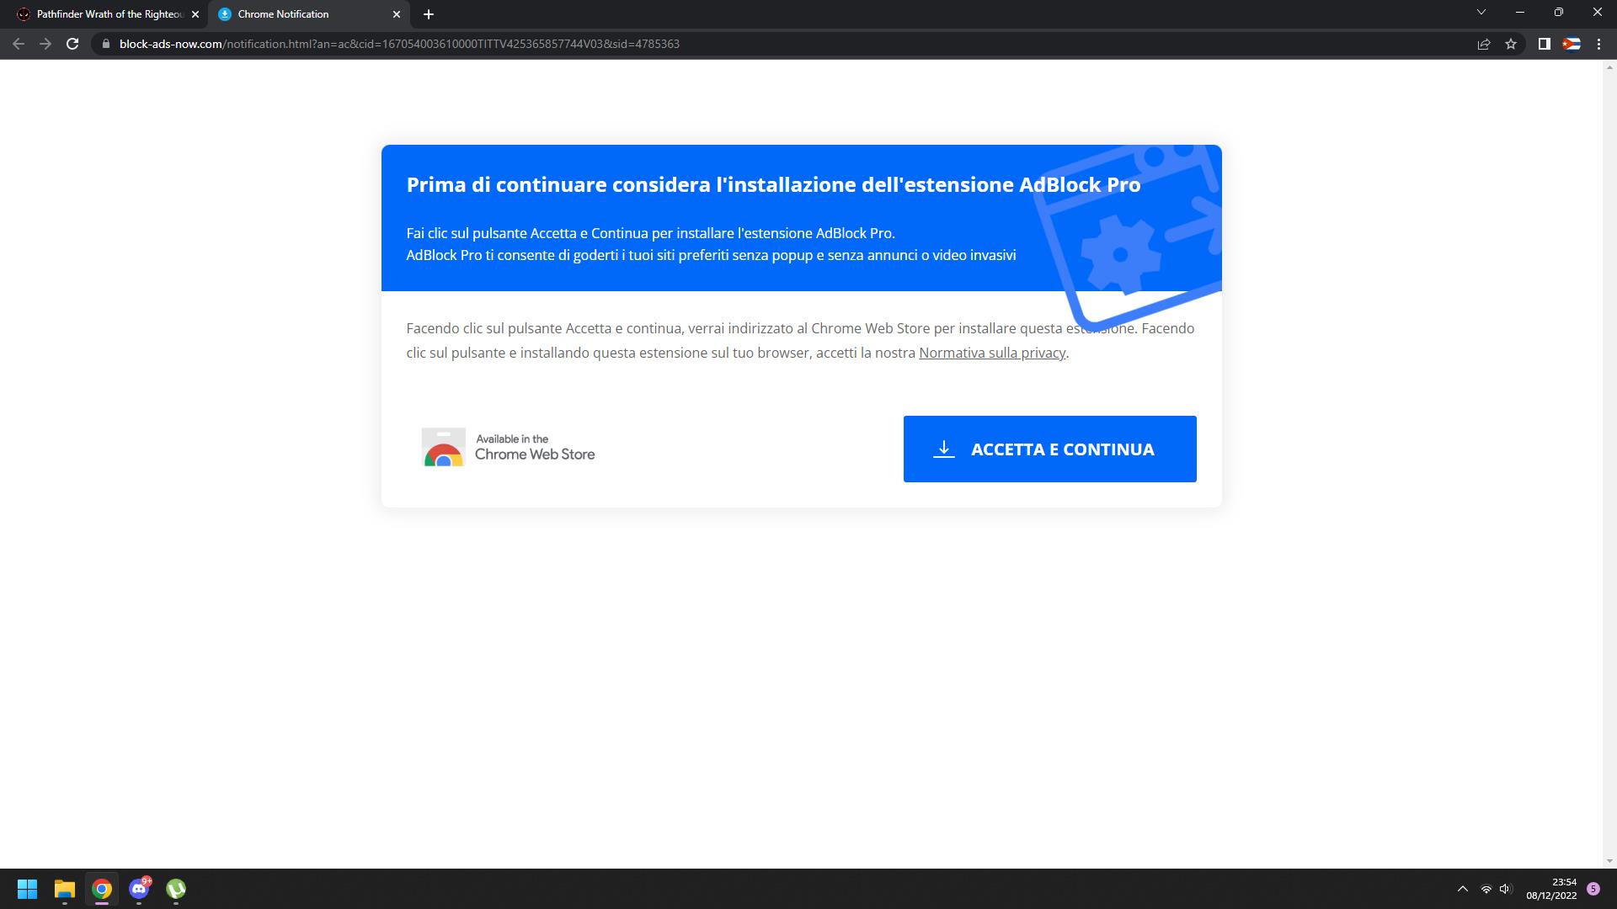Open the side panel icon in toolbar
This screenshot has height=909, width=1617.
[1545, 44]
